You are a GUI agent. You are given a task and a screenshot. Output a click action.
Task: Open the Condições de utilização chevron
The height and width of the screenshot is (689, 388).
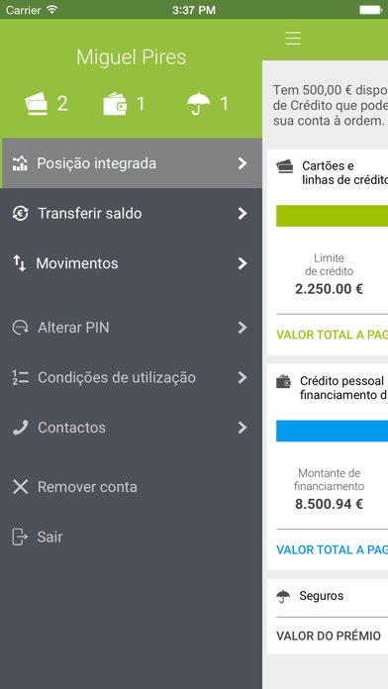coord(242,377)
